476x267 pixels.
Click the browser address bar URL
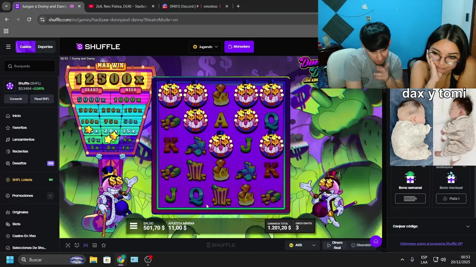click(x=113, y=20)
